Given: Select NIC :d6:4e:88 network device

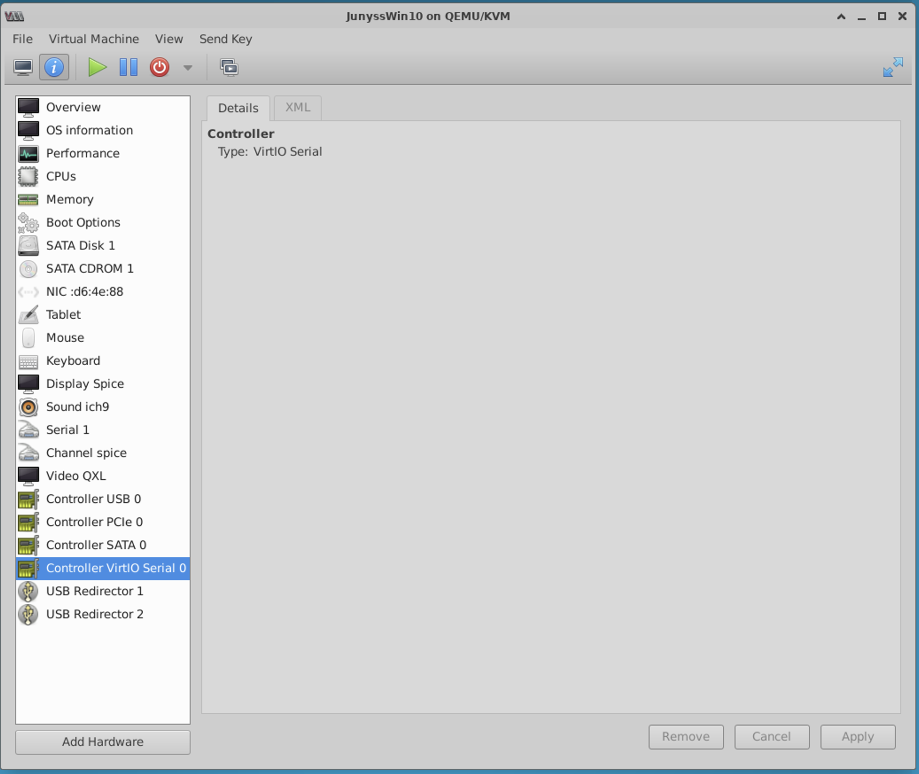Looking at the screenshot, I should [85, 291].
